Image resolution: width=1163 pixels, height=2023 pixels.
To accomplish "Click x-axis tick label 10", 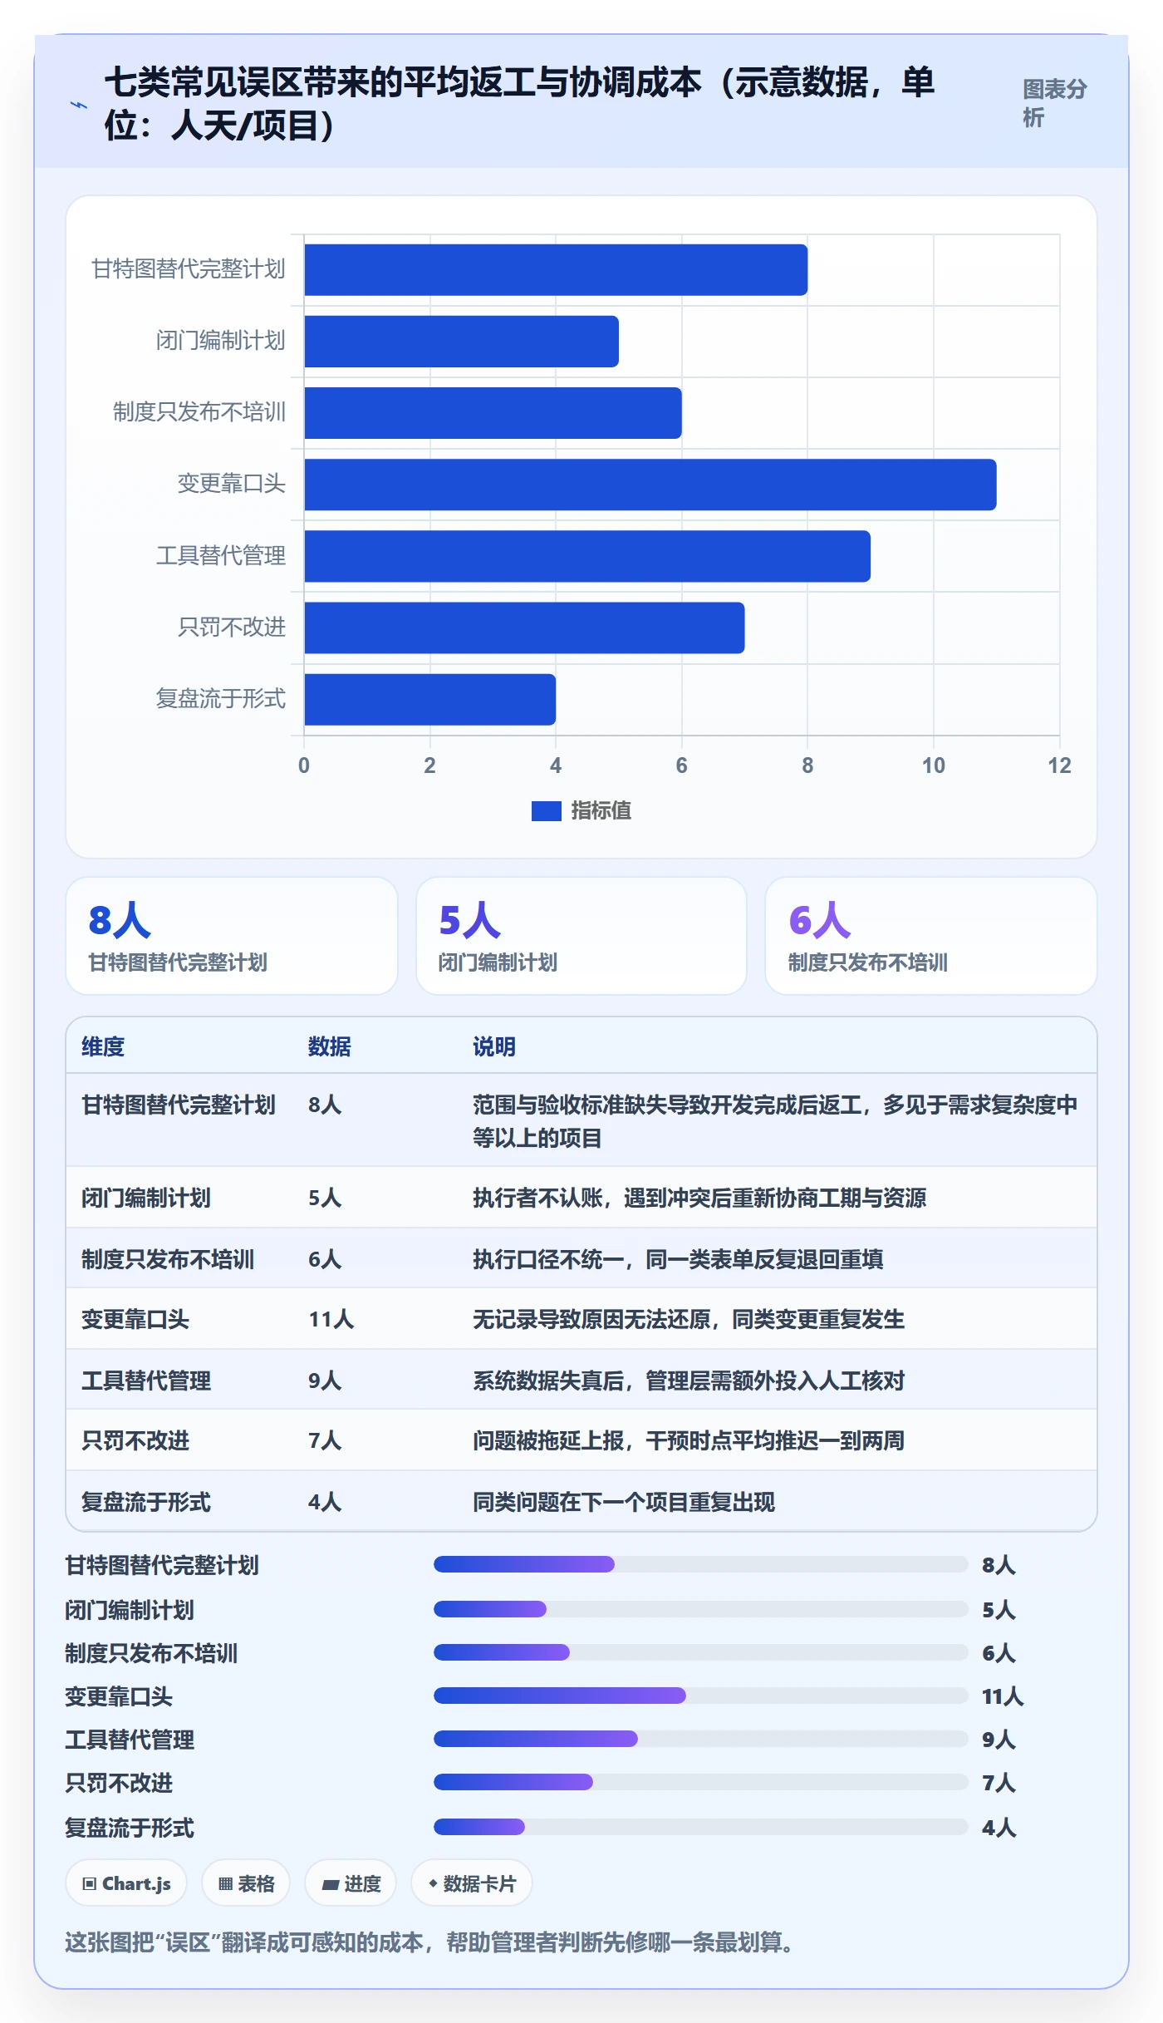I will coord(933,765).
